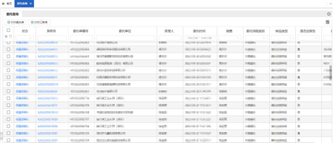Click the left-edge sidebar expand arrow
Screen dimensions: 333x143
tap(1, 136)
